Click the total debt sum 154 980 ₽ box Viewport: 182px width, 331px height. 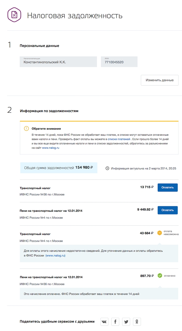59,168
